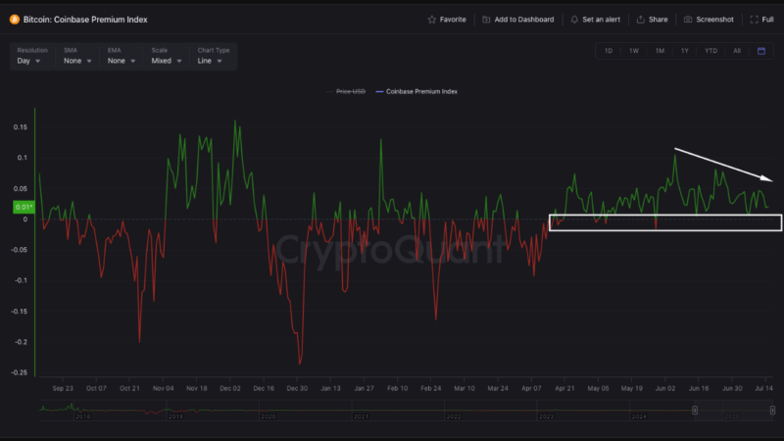
Task: Select the YTD time range
Action: click(x=711, y=51)
